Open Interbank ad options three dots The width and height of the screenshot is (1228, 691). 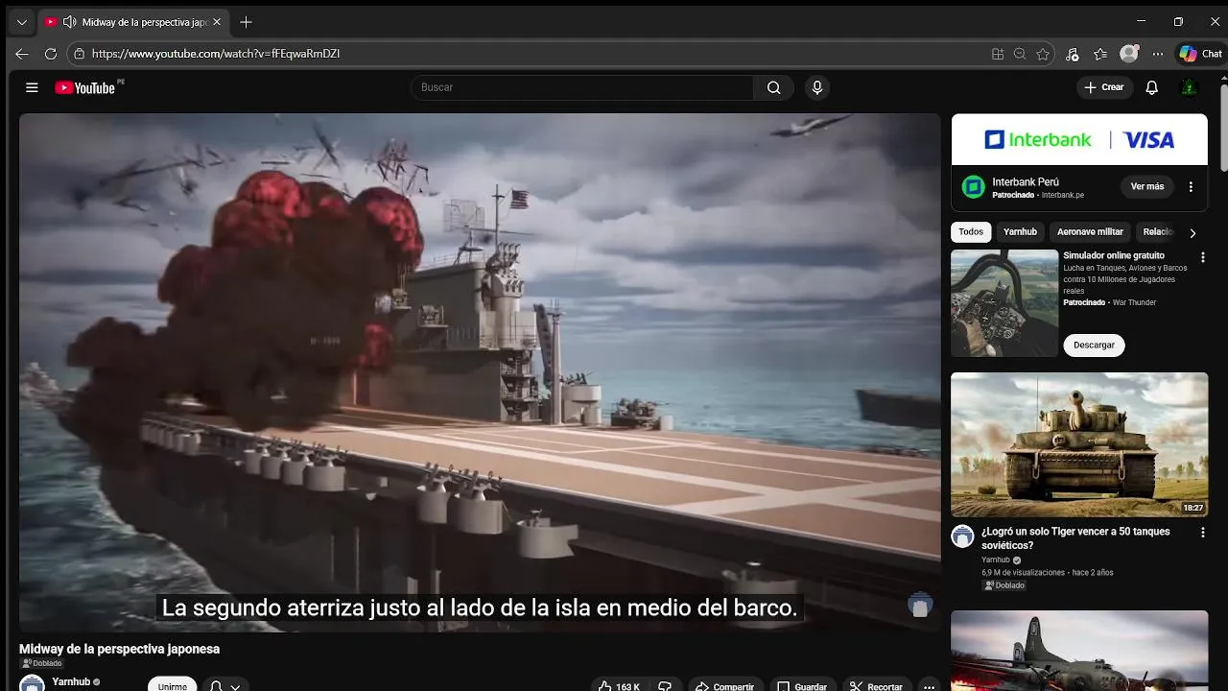click(1191, 186)
